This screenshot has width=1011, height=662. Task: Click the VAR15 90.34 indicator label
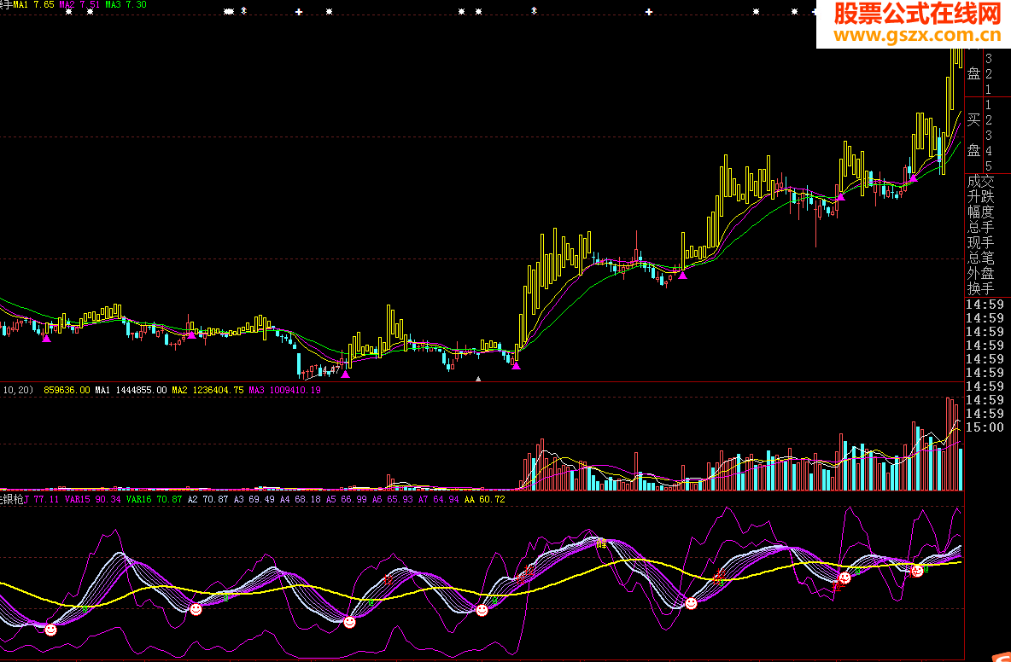pyautogui.click(x=92, y=499)
